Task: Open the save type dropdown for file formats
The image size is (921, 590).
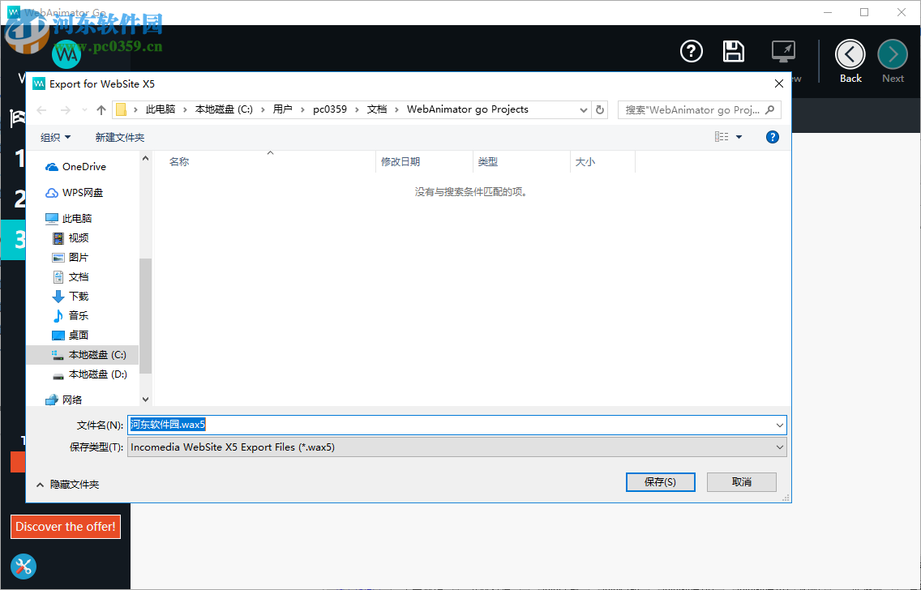Action: [x=778, y=447]
